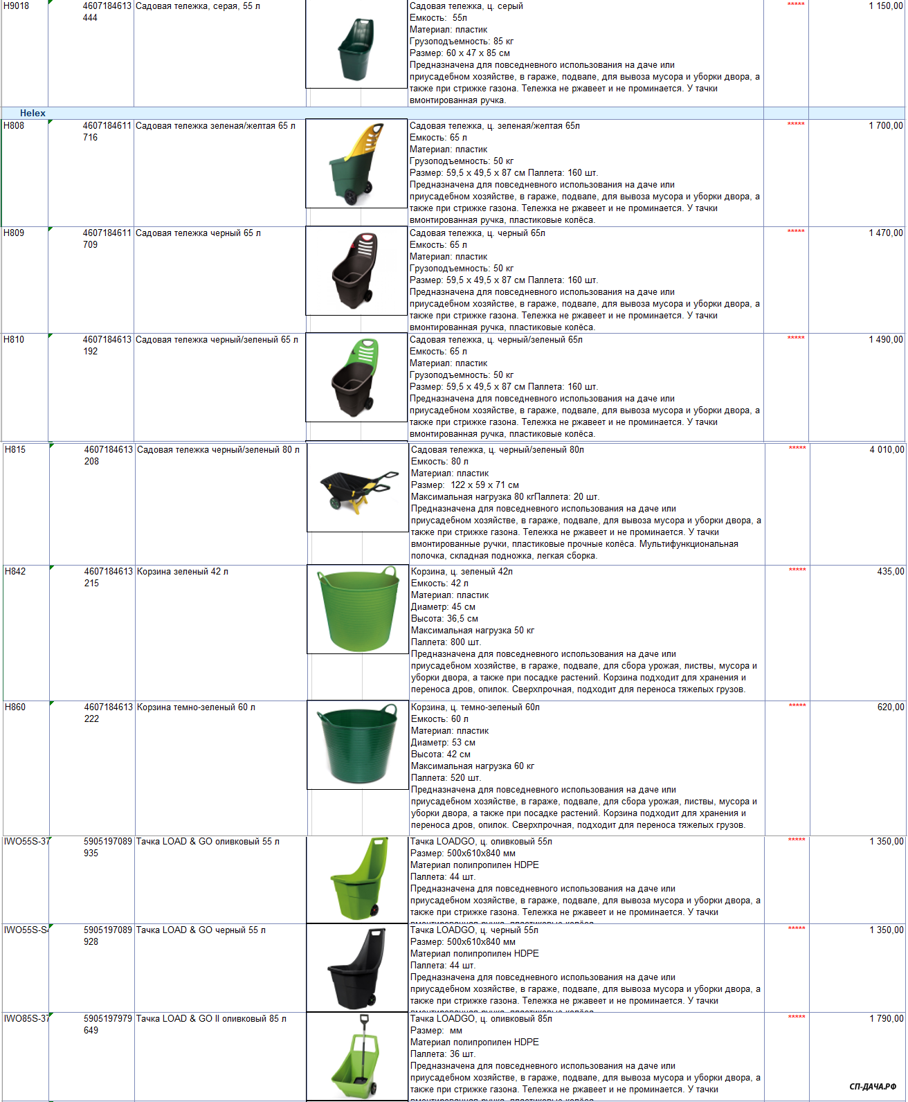Click the price cell 1 790,00

coord(886,1019)
